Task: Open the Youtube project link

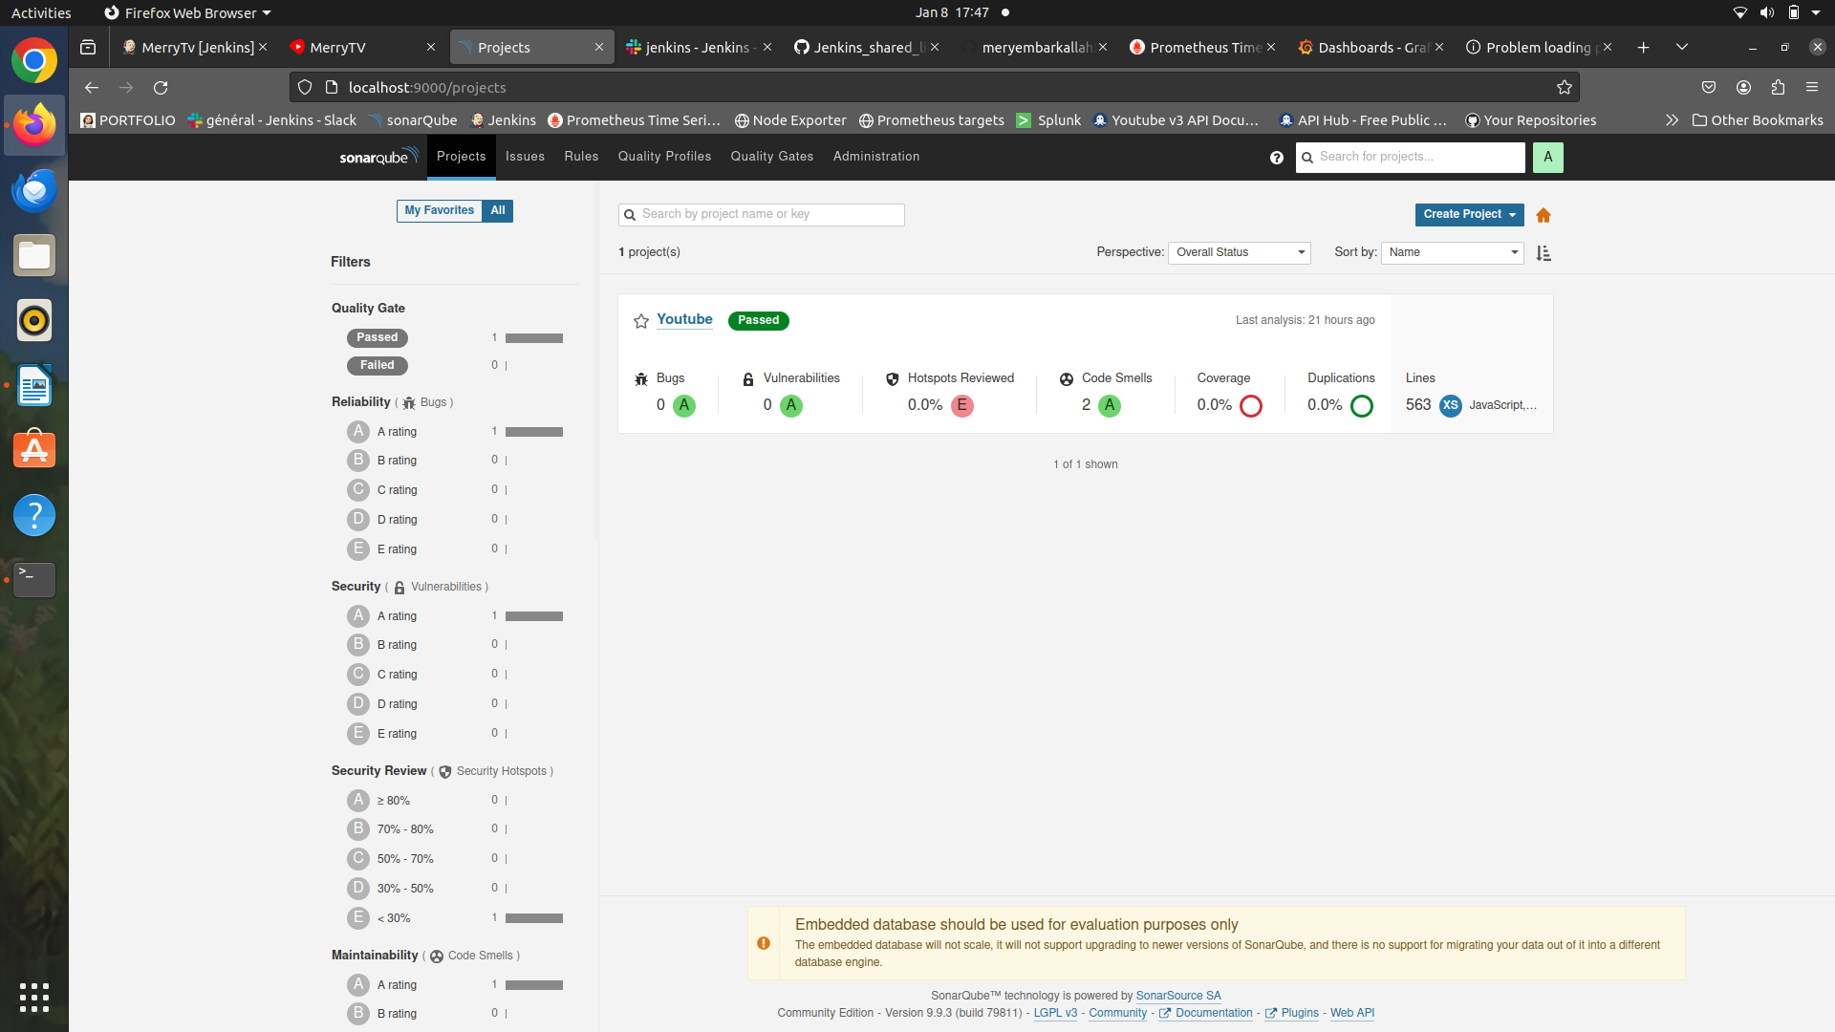Action: (x=684, y=319)
